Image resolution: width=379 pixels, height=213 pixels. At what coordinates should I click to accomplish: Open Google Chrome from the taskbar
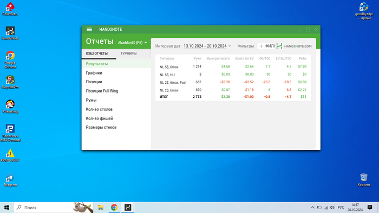114,208
